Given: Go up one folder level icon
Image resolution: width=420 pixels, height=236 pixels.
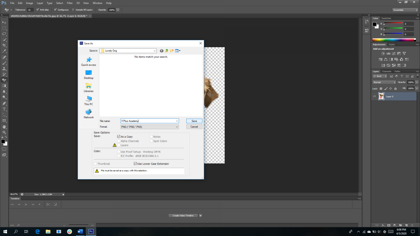Looking at the screenshot, I should 166,51.
